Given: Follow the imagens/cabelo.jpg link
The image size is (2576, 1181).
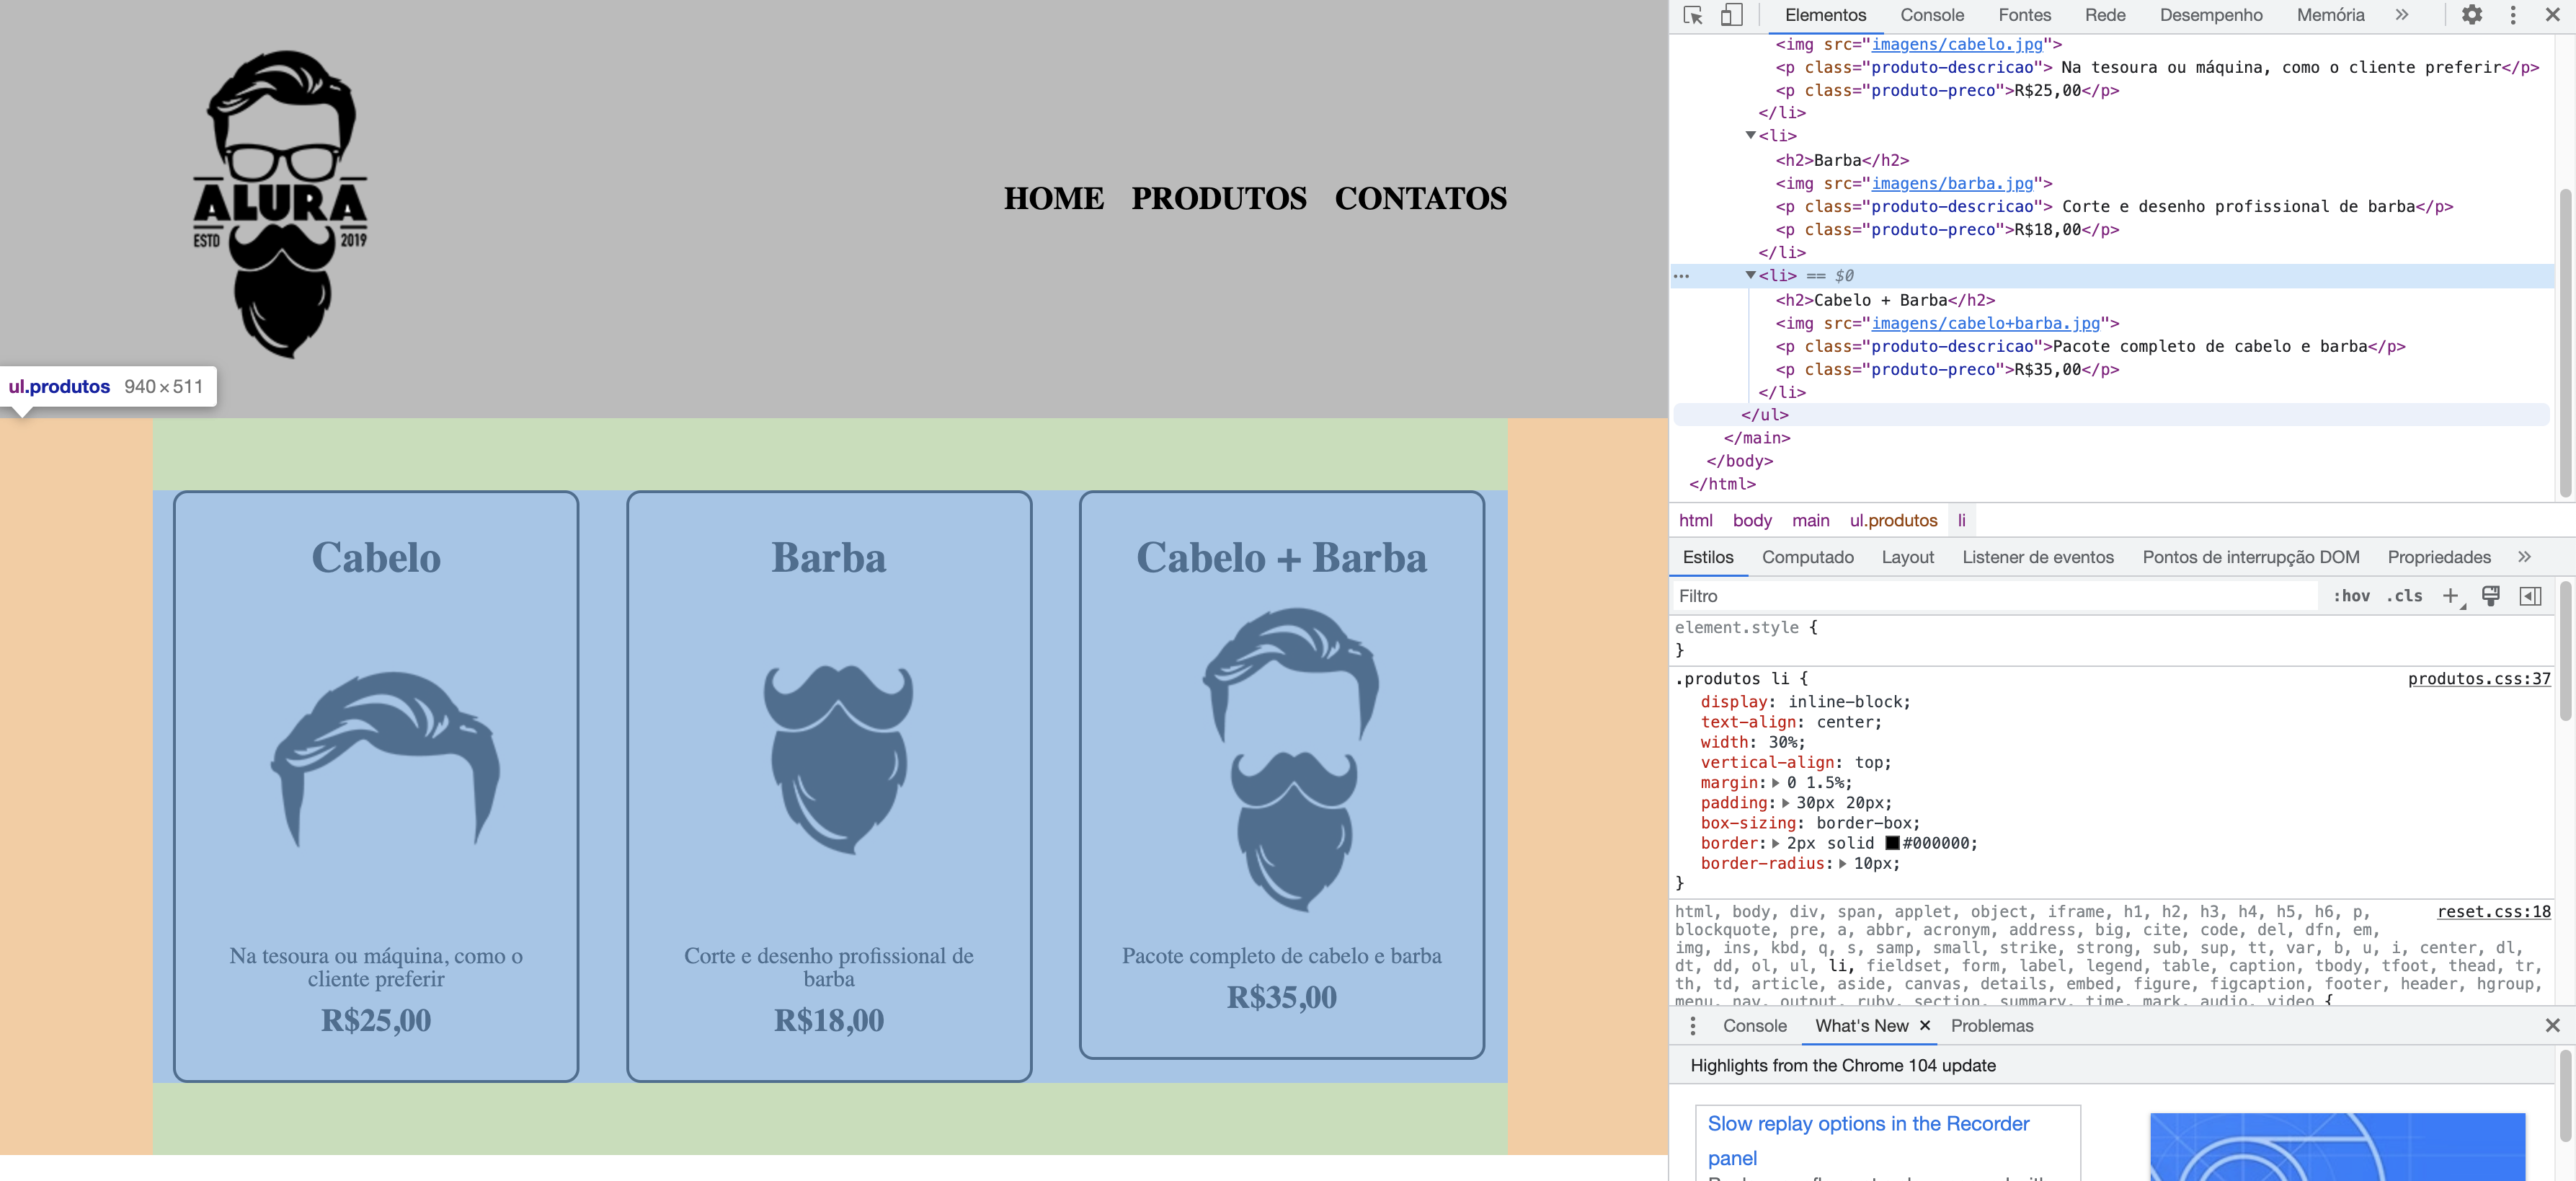Looking at the screenshot, I should click(1956, 44).
